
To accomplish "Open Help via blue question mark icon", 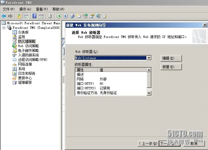I will point(35,16).
